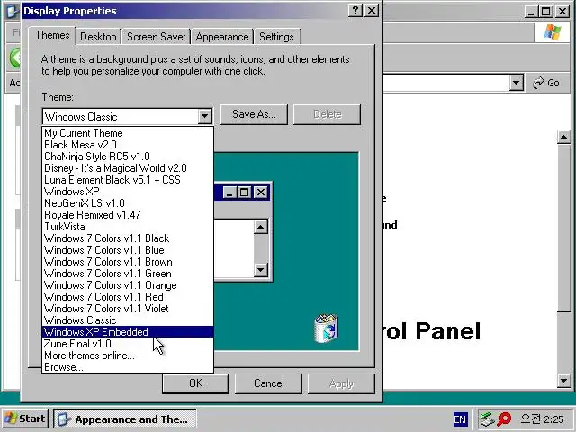Screen dimensions: 576x432
Task: Click the Save As... button
Action: [254, 114]
